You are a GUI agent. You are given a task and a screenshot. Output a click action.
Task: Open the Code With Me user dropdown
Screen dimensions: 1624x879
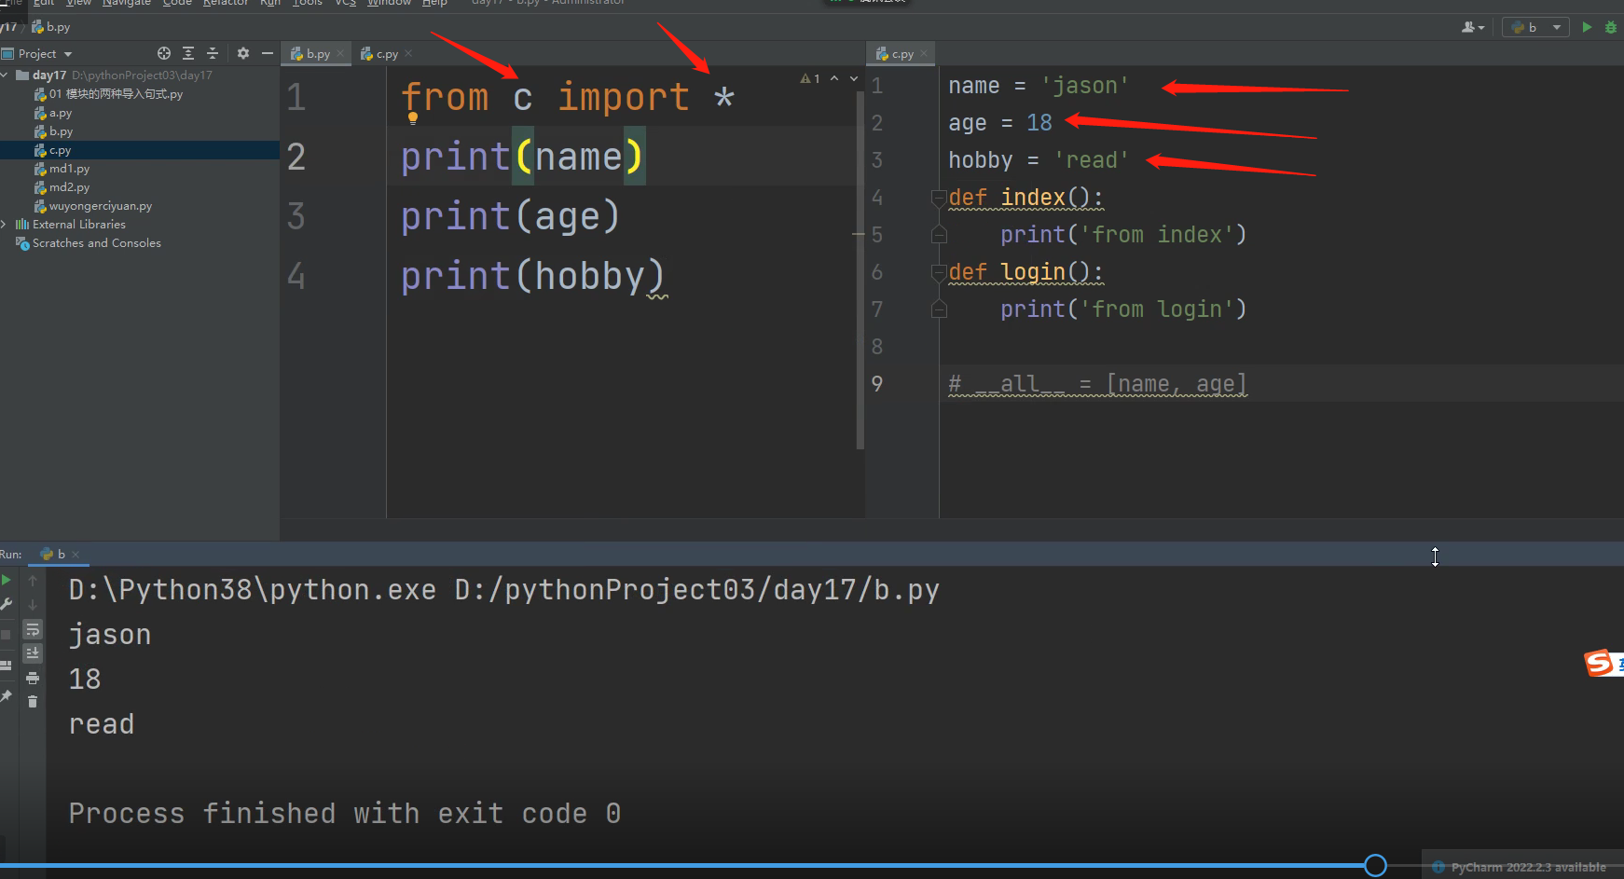tap(1473, 27)
